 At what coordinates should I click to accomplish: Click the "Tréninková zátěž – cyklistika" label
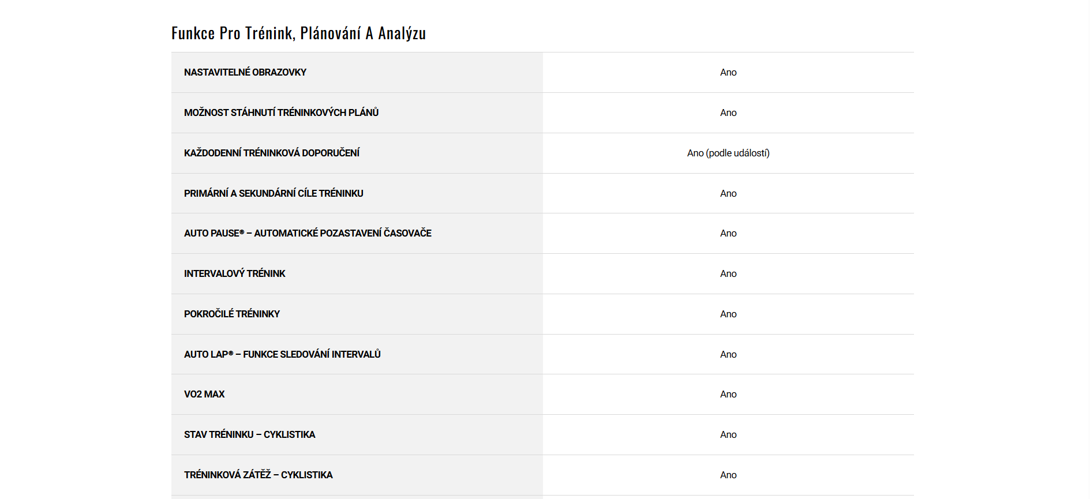pos(258,475)
